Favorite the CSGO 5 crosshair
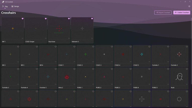The height and width of the screenshot is (108, 192). pyautogui.click(x=149, y=47)
